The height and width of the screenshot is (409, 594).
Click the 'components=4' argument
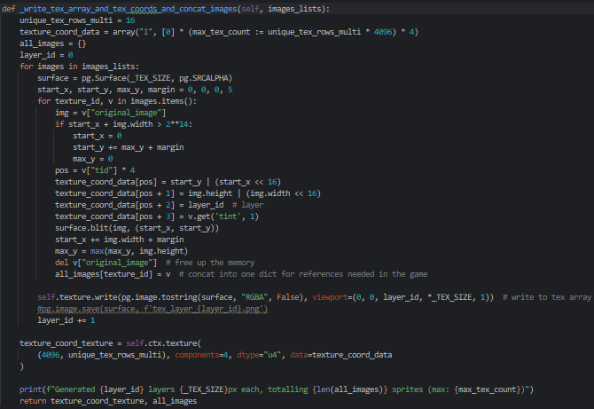point(201,355)
